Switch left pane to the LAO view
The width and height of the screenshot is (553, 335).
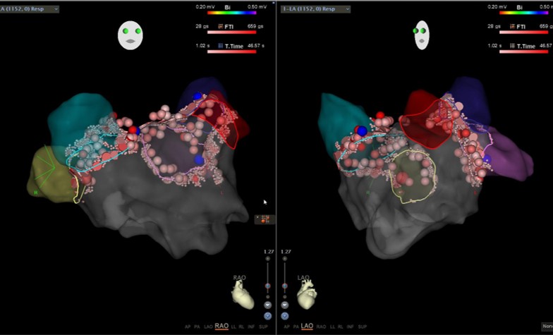208,327
